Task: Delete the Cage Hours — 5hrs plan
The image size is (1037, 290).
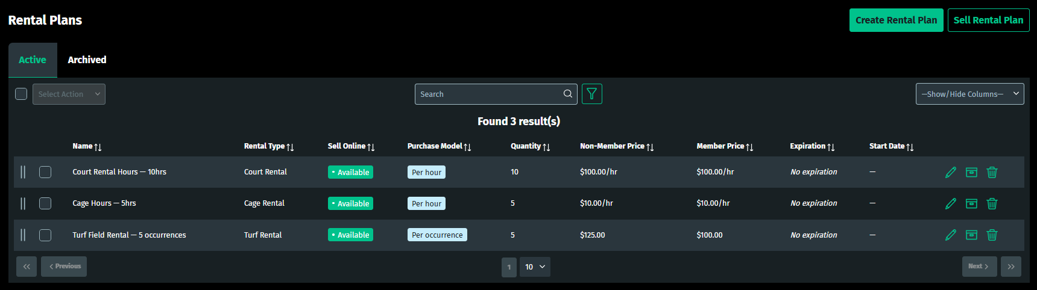Action: [992, 204]
